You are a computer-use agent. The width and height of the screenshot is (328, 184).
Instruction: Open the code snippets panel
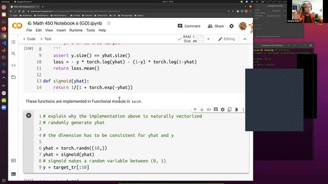[13, 65]
